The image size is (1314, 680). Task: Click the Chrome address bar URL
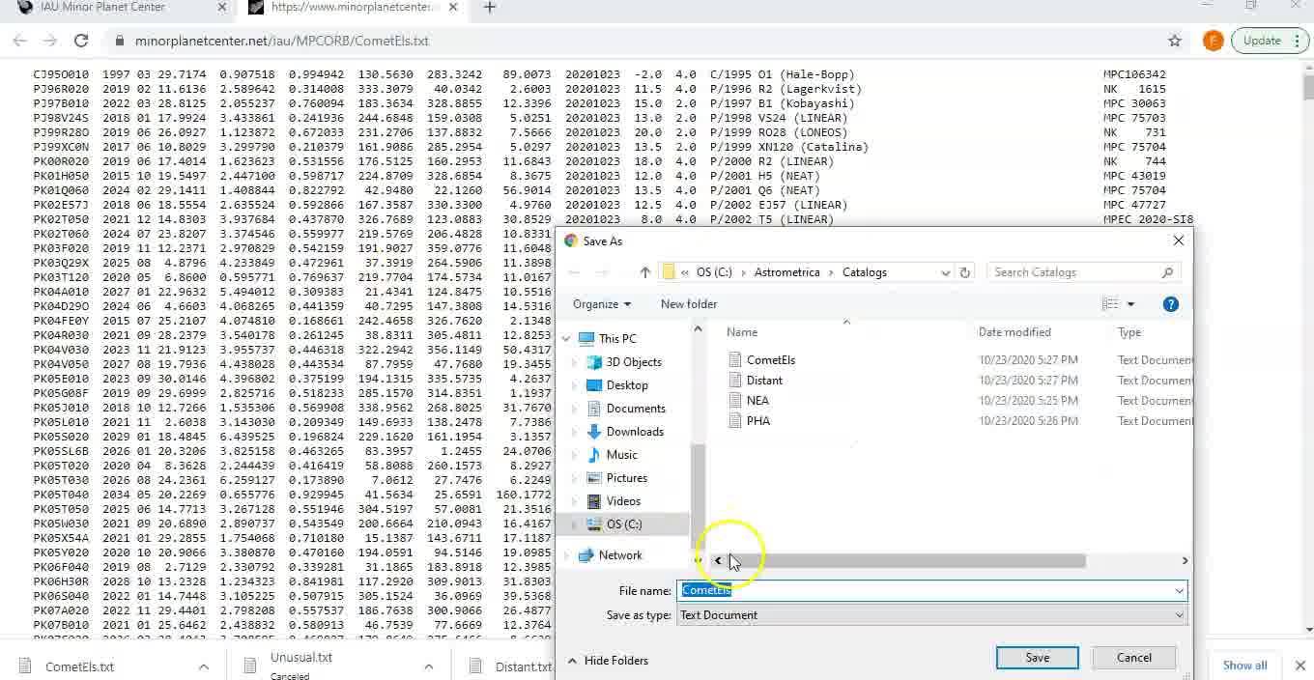[x=282, y=41]
